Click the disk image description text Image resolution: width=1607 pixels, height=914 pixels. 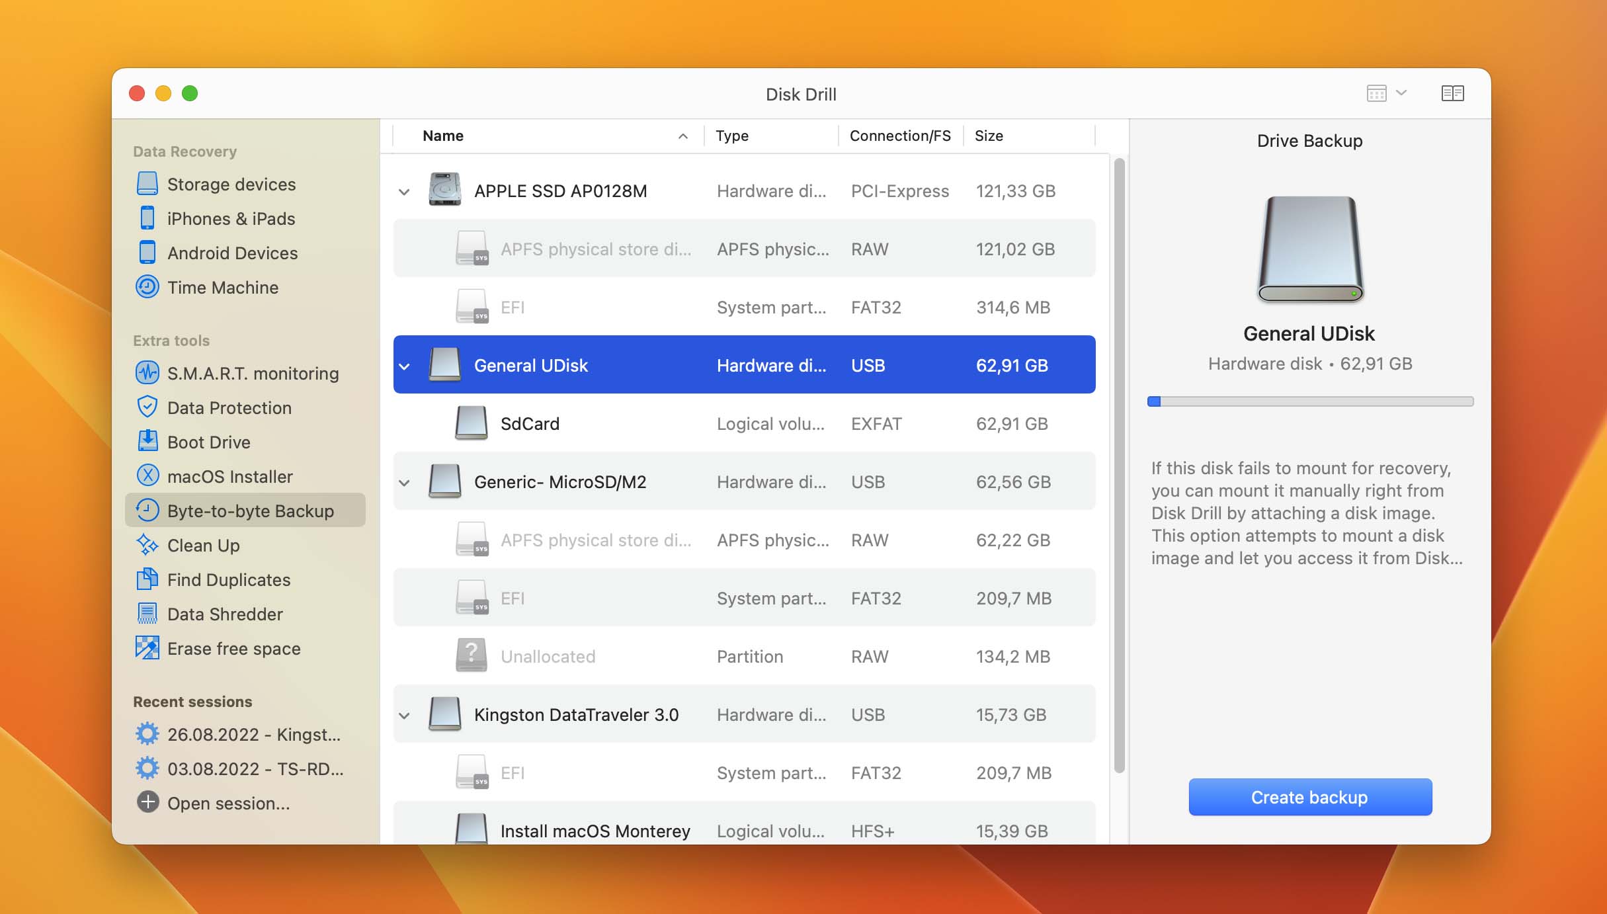(x=1307, y=513)
